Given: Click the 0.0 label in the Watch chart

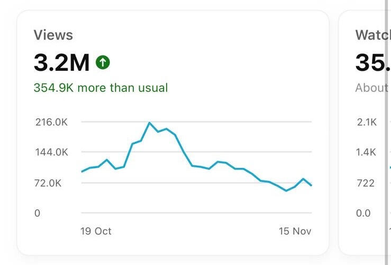Looking at the screenshot, I should point(363,213).
